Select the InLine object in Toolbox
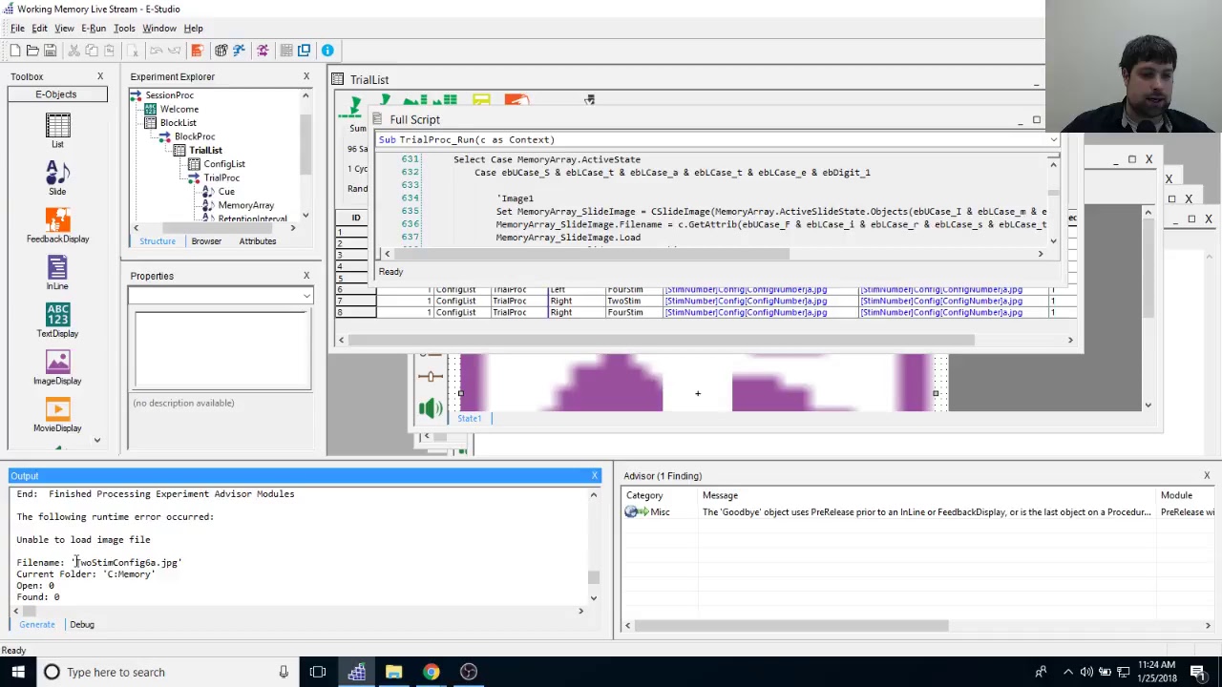 [x=57, y=273]
